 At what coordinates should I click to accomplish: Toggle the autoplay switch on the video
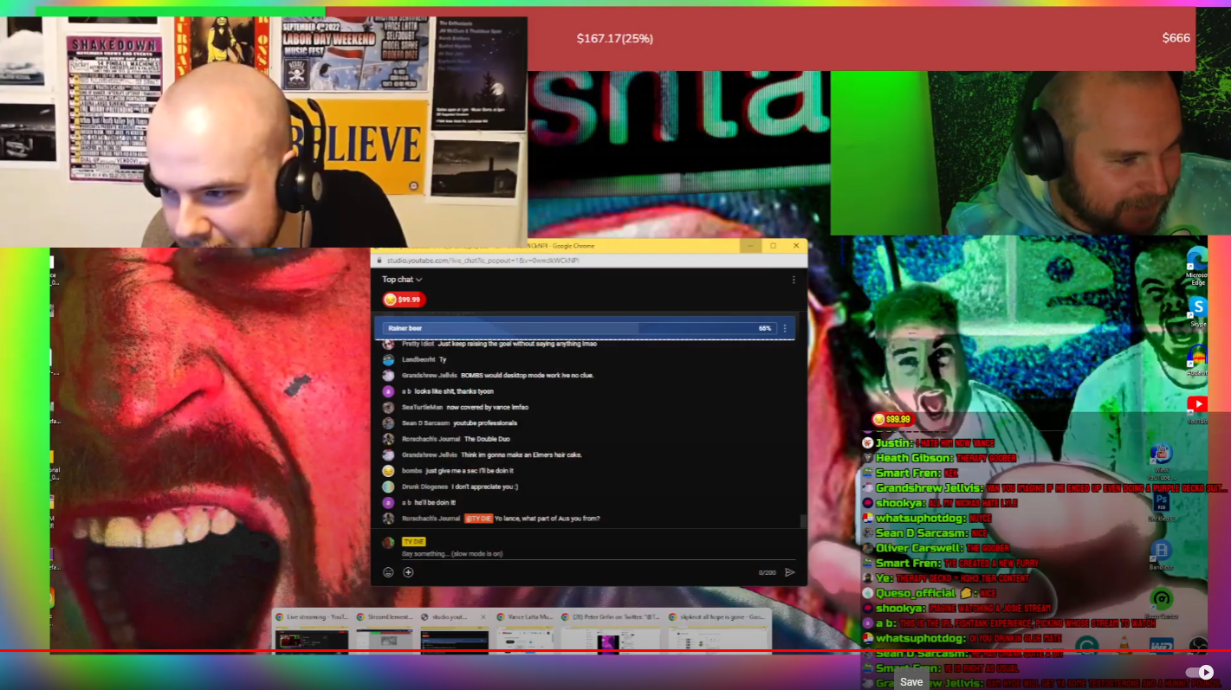[1199, 672]
